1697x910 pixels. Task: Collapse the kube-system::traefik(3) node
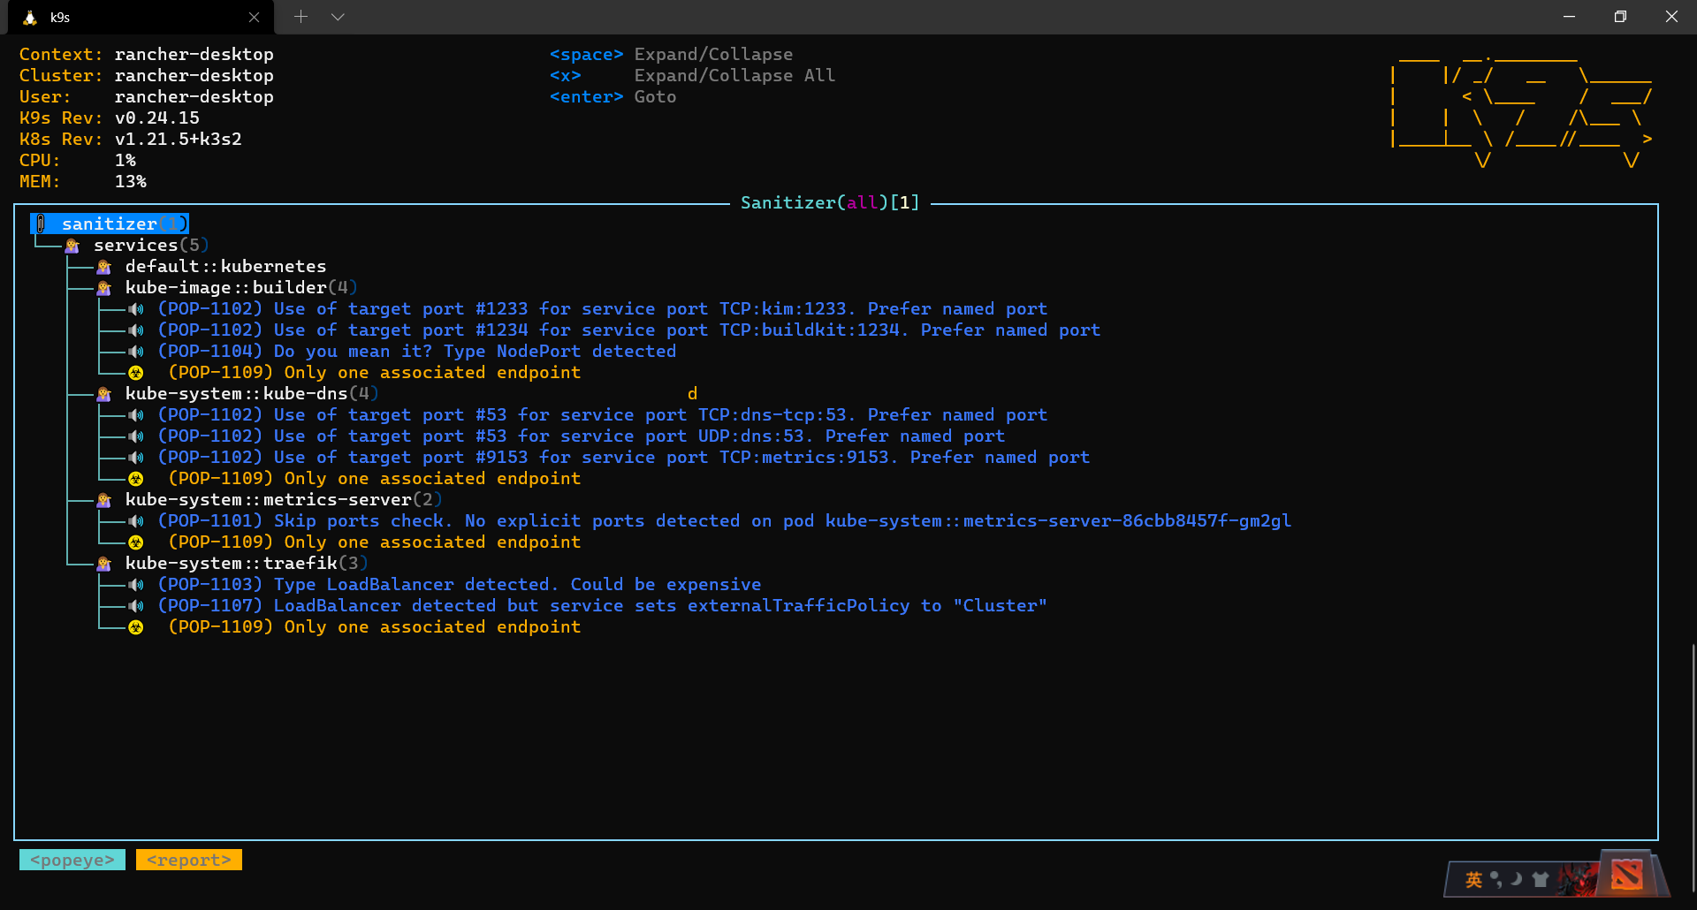pyautogui.click(x=246, y=563)
